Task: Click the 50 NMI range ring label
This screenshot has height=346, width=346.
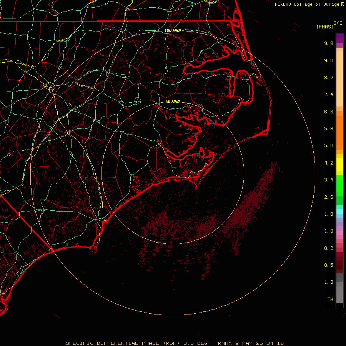Action: (173, 101)
